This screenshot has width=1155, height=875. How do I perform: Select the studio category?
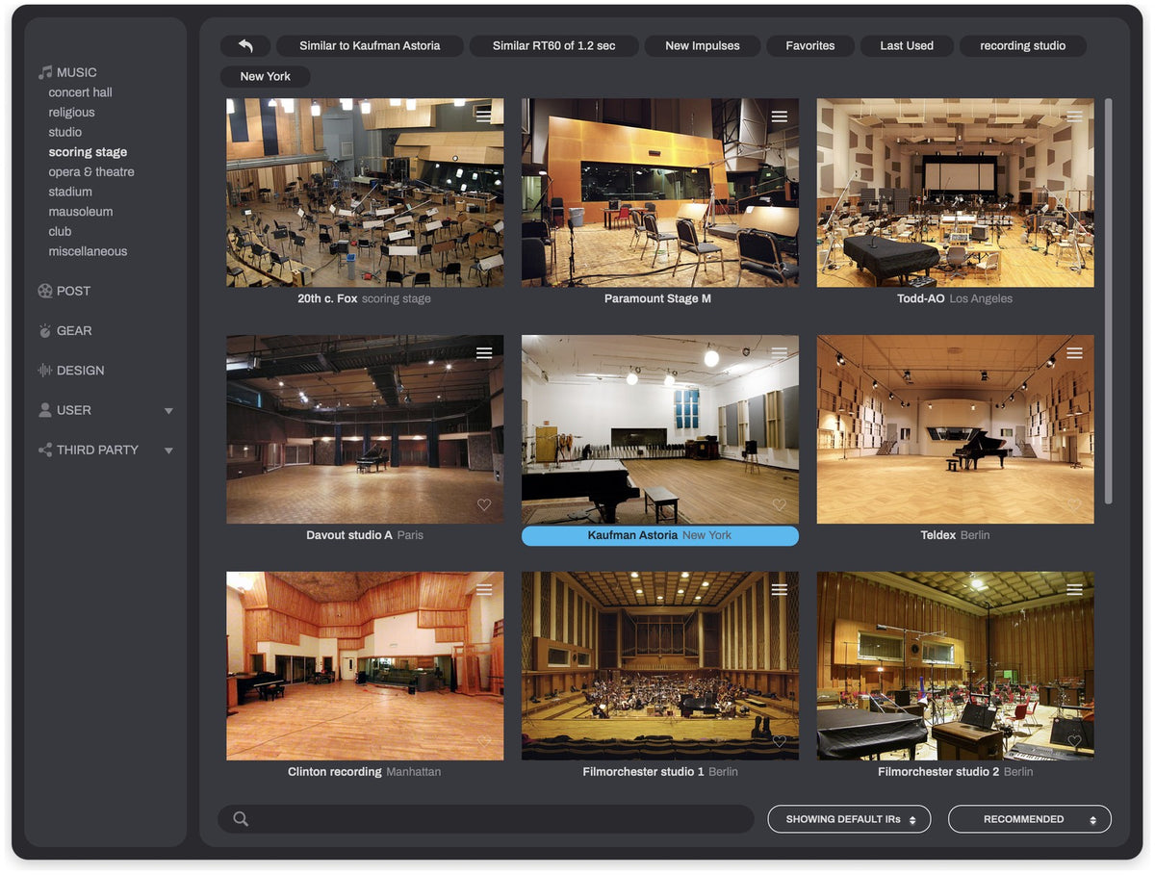click(x=65, y=132)
